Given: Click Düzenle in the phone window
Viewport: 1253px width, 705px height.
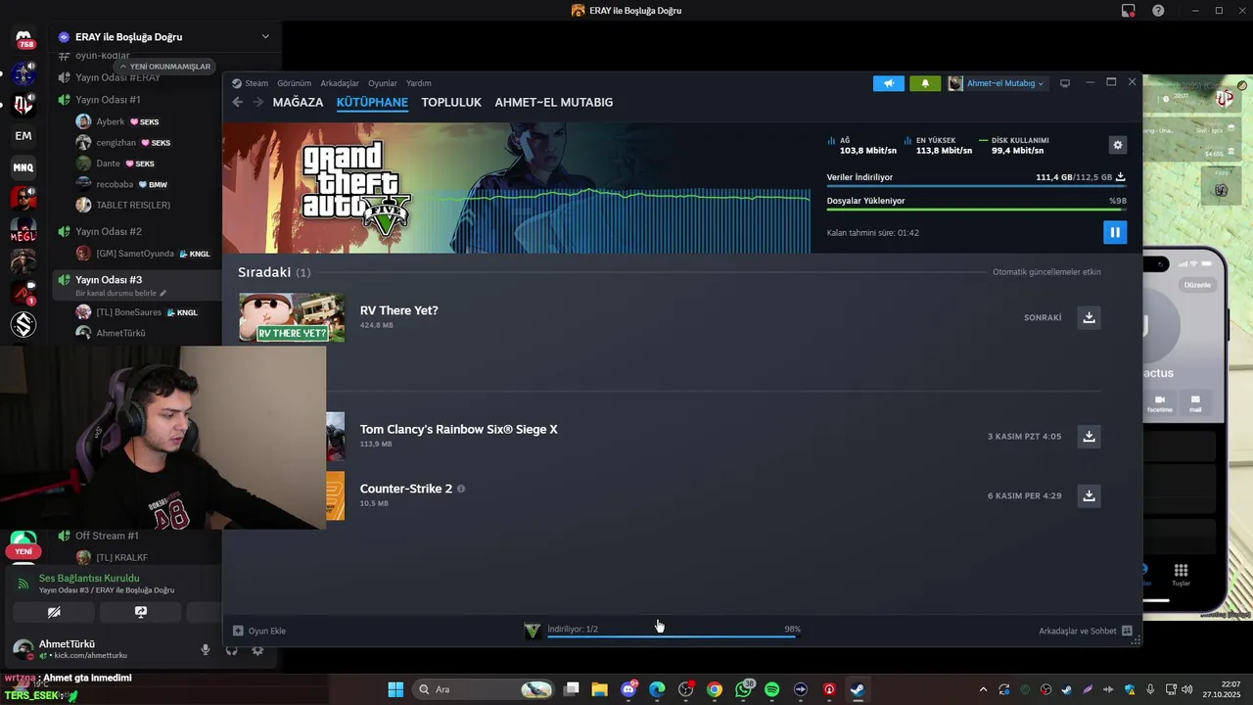Looking at the screenshot, I should pyautogui.click(x=1197, y=285).
